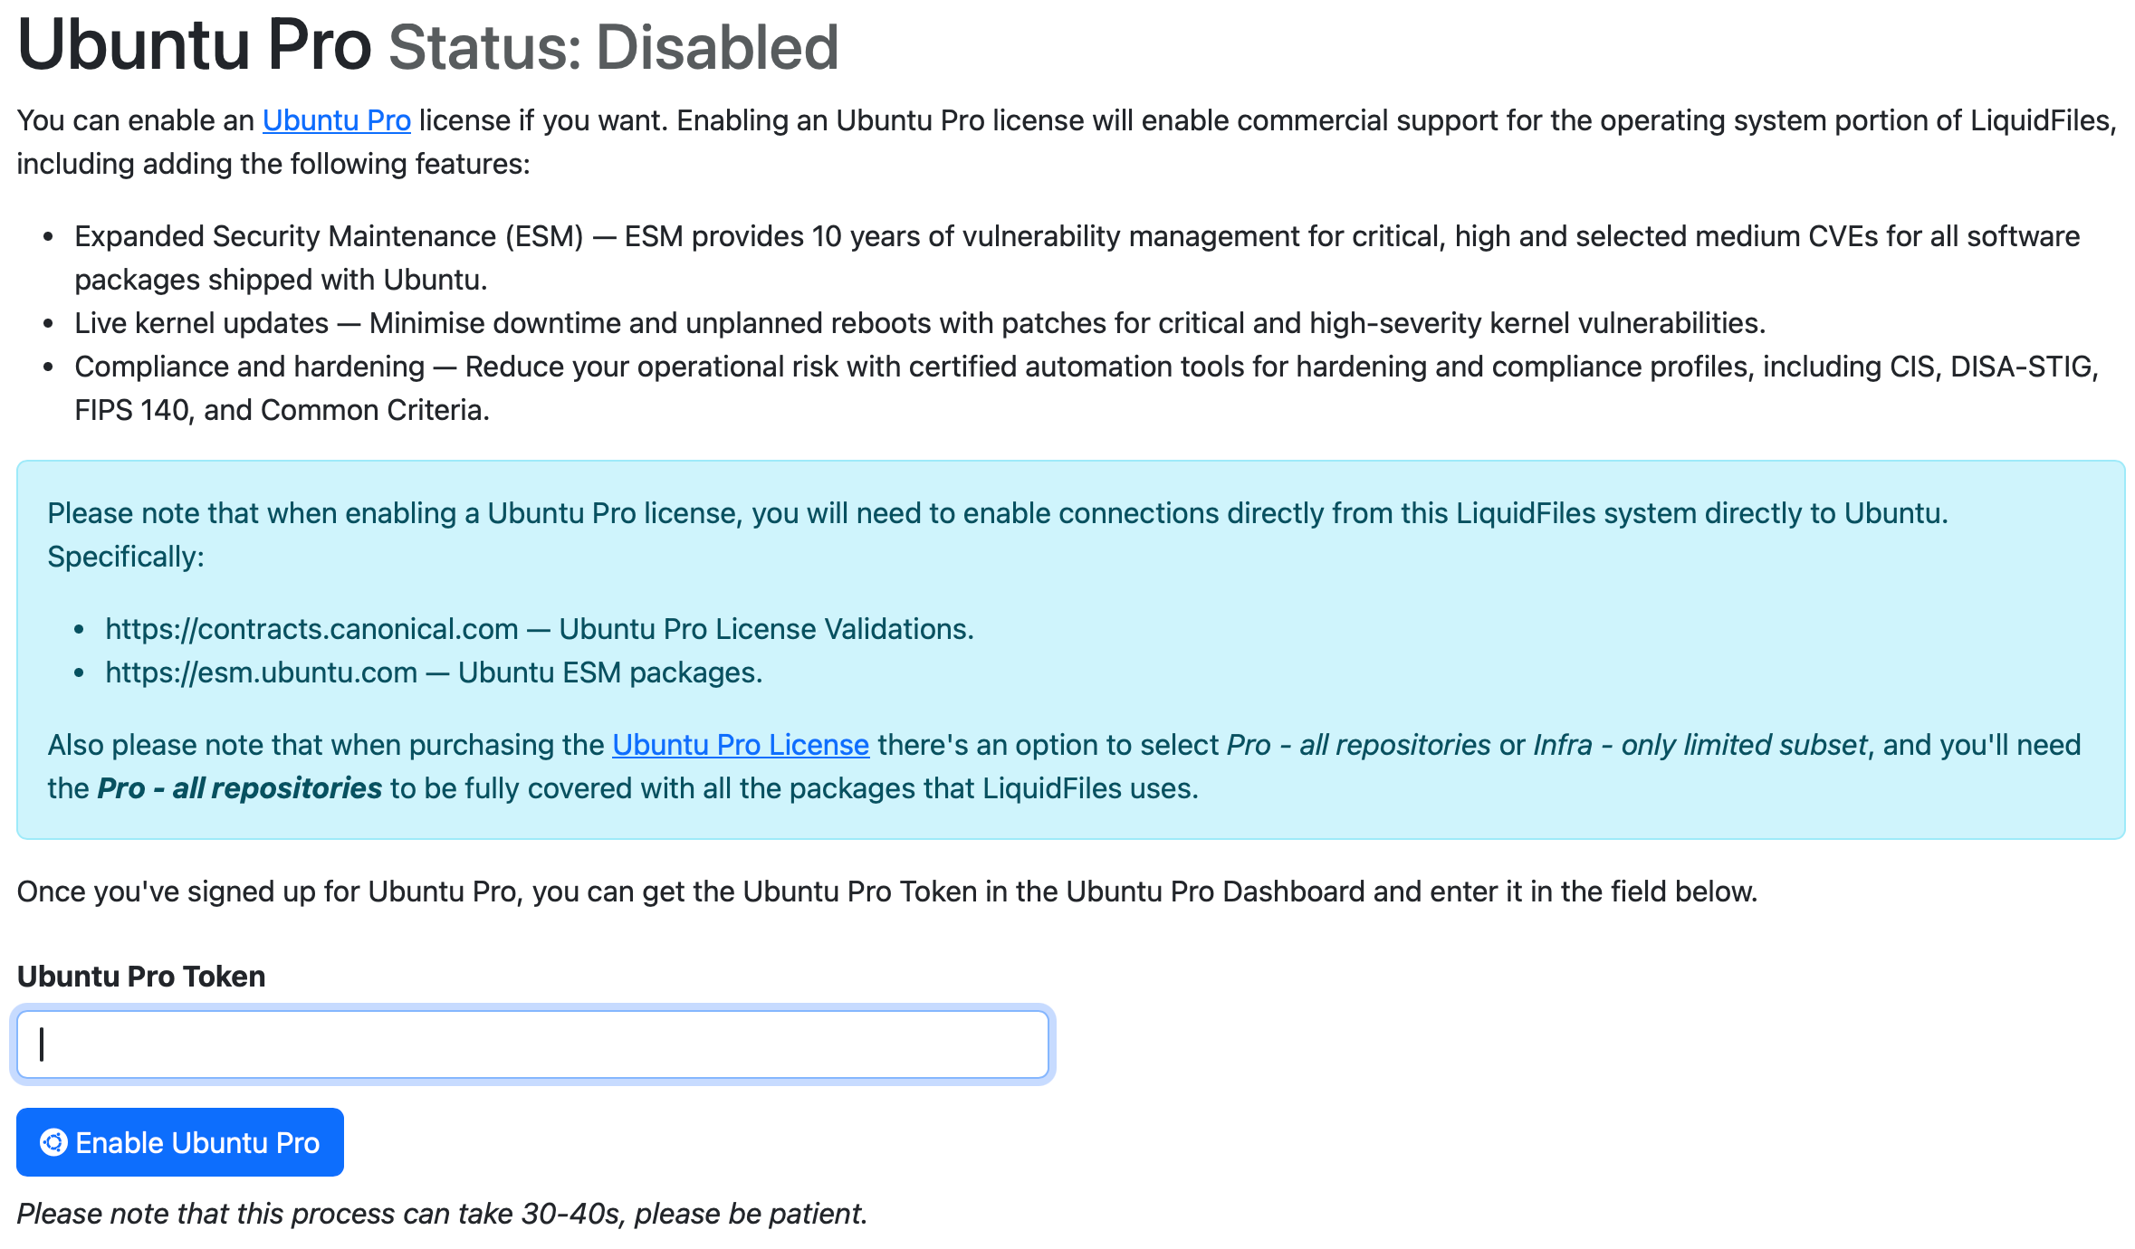Focus the Ubuntu Pro Token input field
This screenshot has width=2135, height=1249.
pyautogui.click(x=532, y=1044)
